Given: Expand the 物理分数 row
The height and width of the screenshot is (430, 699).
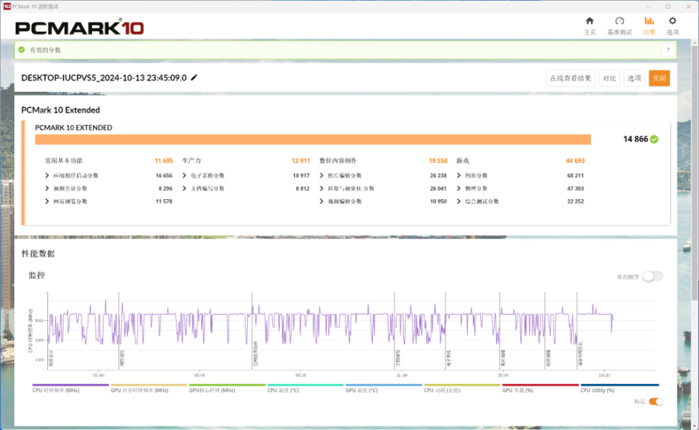Looking at the screenshot, I should click(520, 188).
